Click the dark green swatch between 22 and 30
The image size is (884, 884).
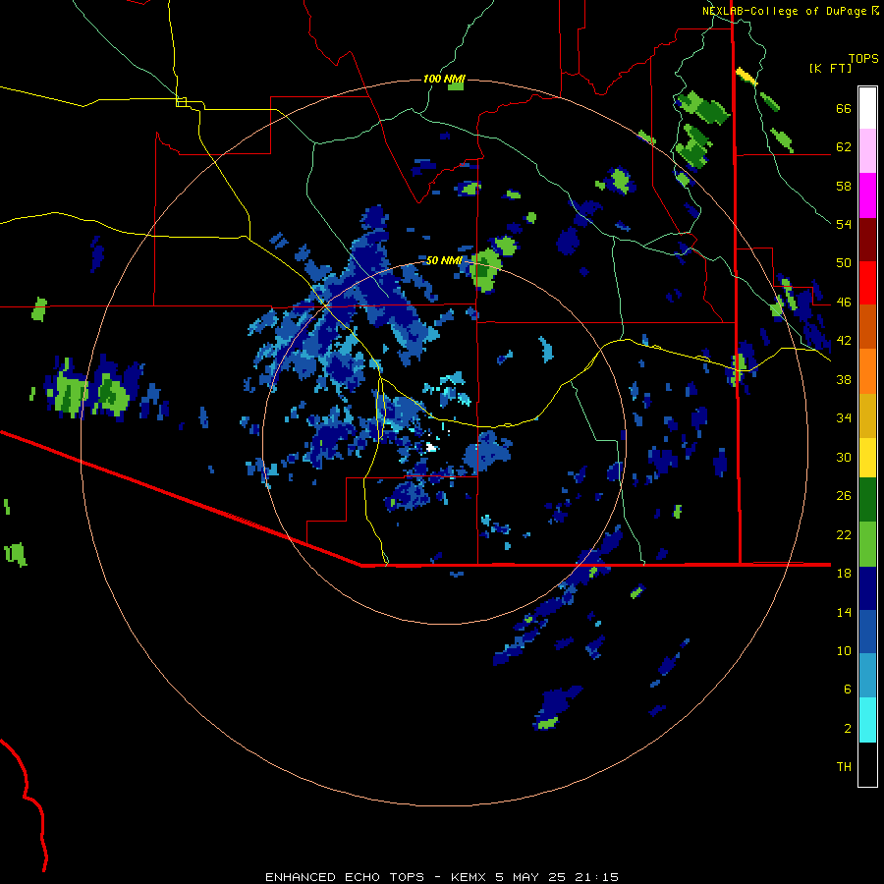pyautogui.click(x=867, y=499)
